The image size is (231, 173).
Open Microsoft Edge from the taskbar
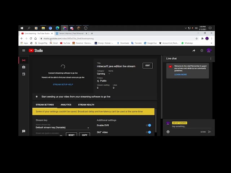(57, 28)
